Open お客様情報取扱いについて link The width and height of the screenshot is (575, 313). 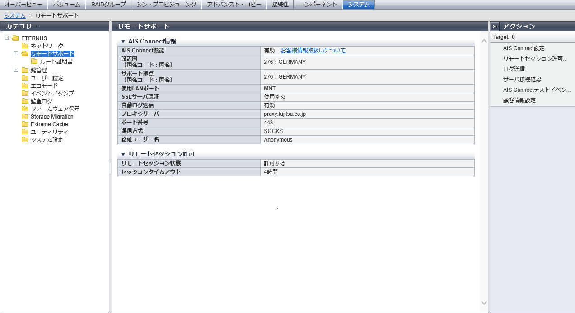(x=313, y=51)
